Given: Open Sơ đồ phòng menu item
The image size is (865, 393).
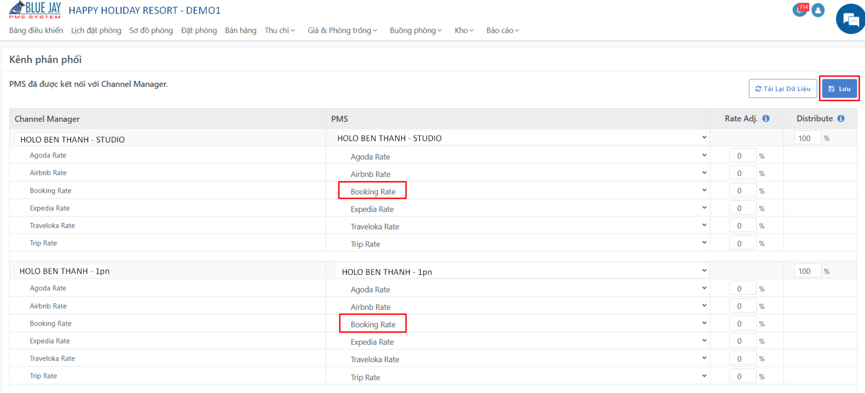Looking at the screenshot, I should pos(151,31).
